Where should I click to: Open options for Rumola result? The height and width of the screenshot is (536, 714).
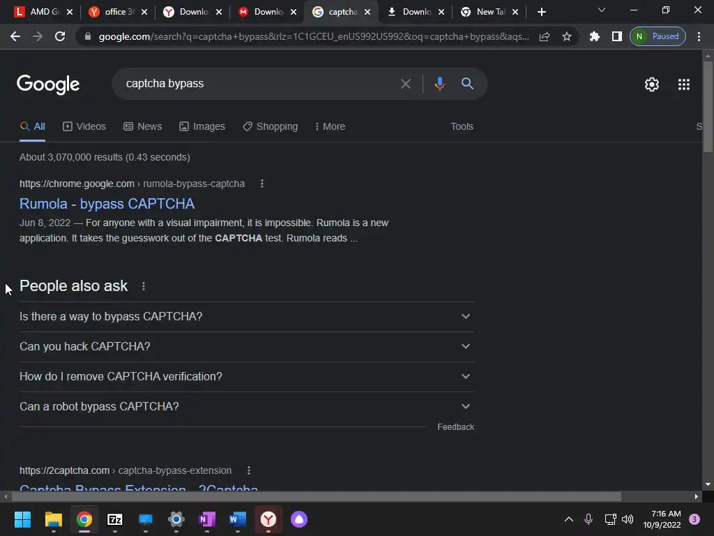262,184
